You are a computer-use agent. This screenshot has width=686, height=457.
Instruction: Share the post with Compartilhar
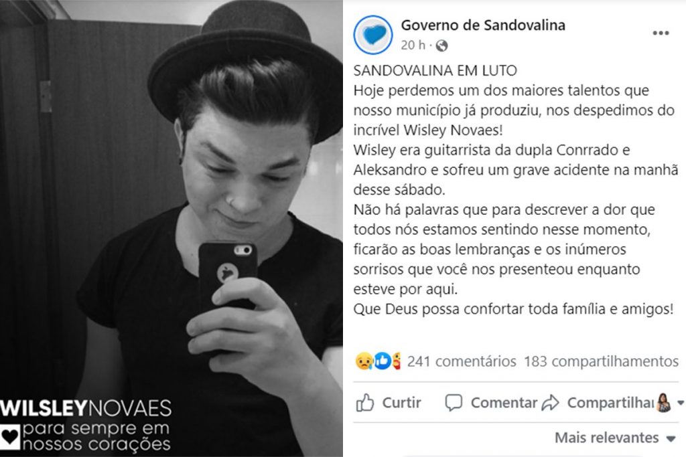click(598, 402)
